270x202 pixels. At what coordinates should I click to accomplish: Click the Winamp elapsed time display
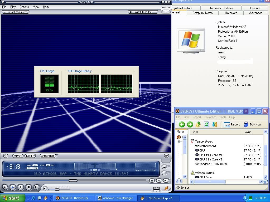(x=15, y=166)
